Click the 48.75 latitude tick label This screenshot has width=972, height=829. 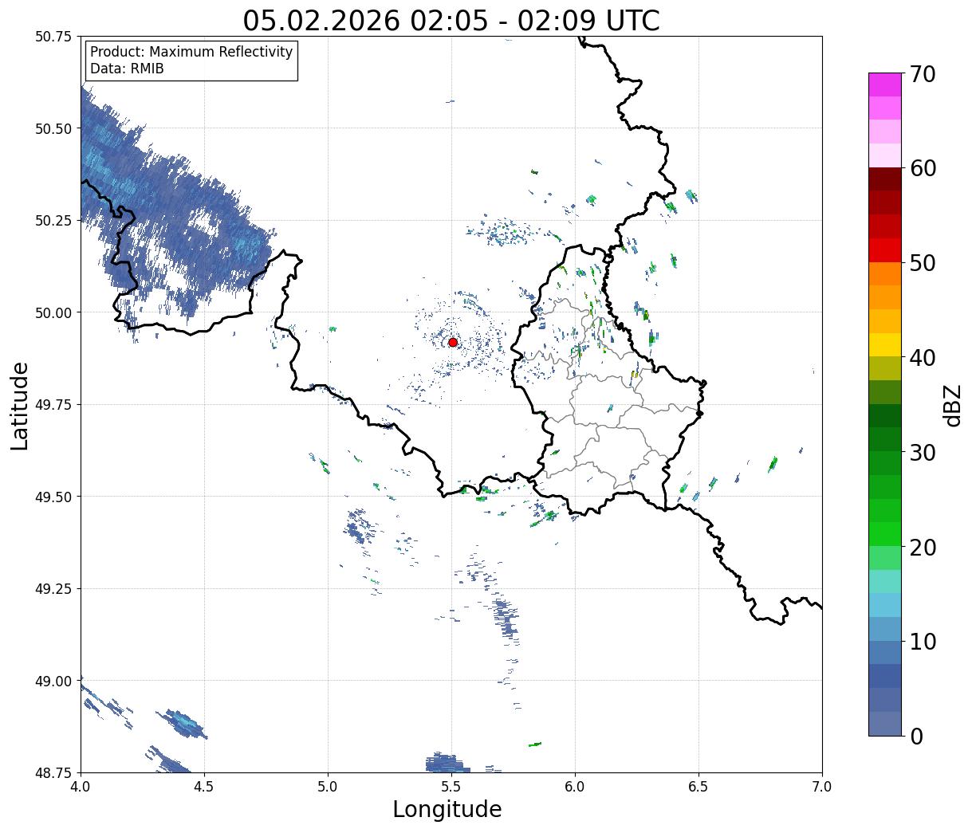[53, 773]
